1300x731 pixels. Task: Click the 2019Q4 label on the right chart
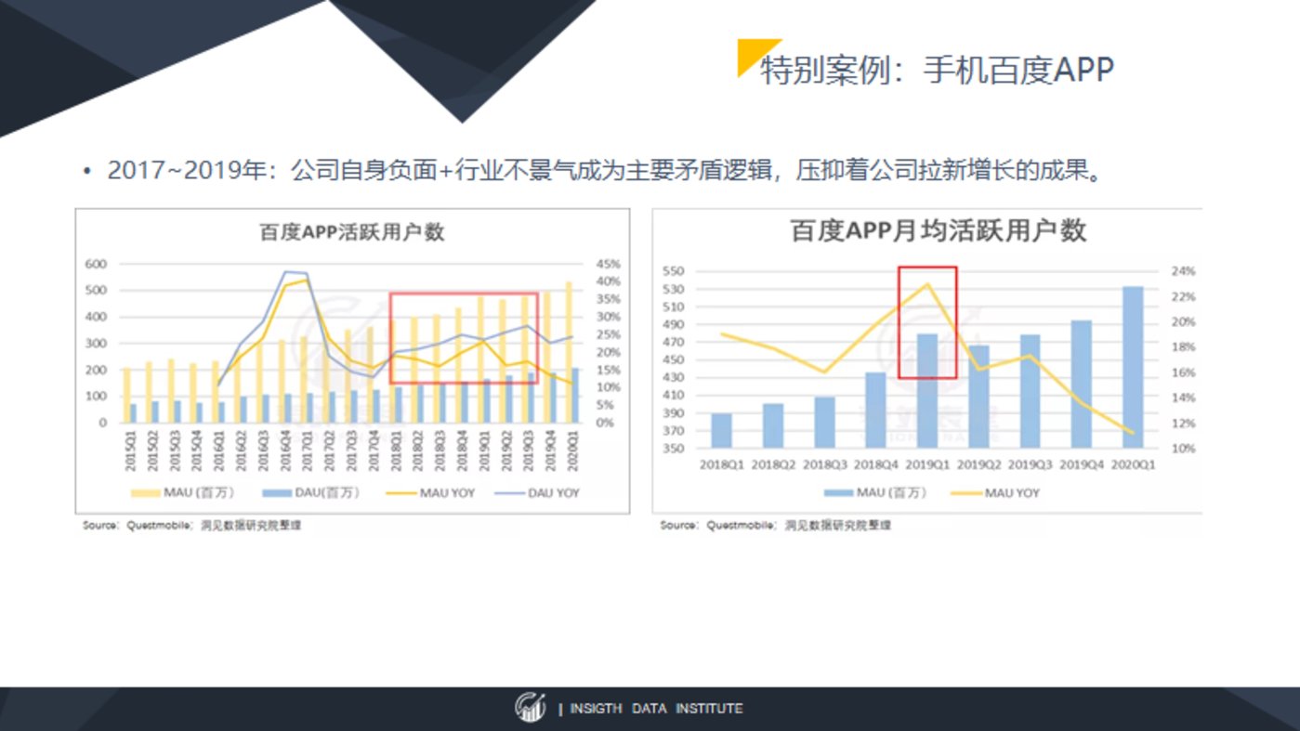tap(1082, 464)
